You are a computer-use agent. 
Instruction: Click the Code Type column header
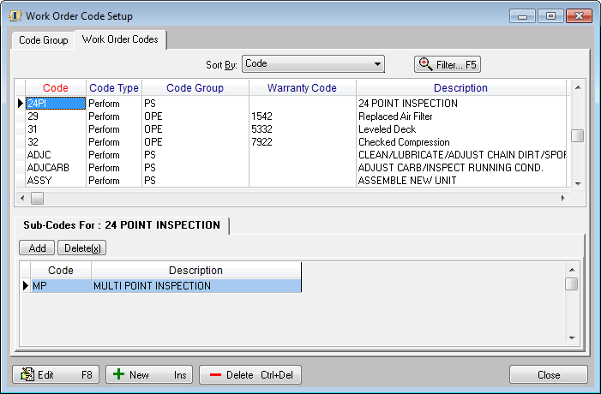tap(114, 88)
